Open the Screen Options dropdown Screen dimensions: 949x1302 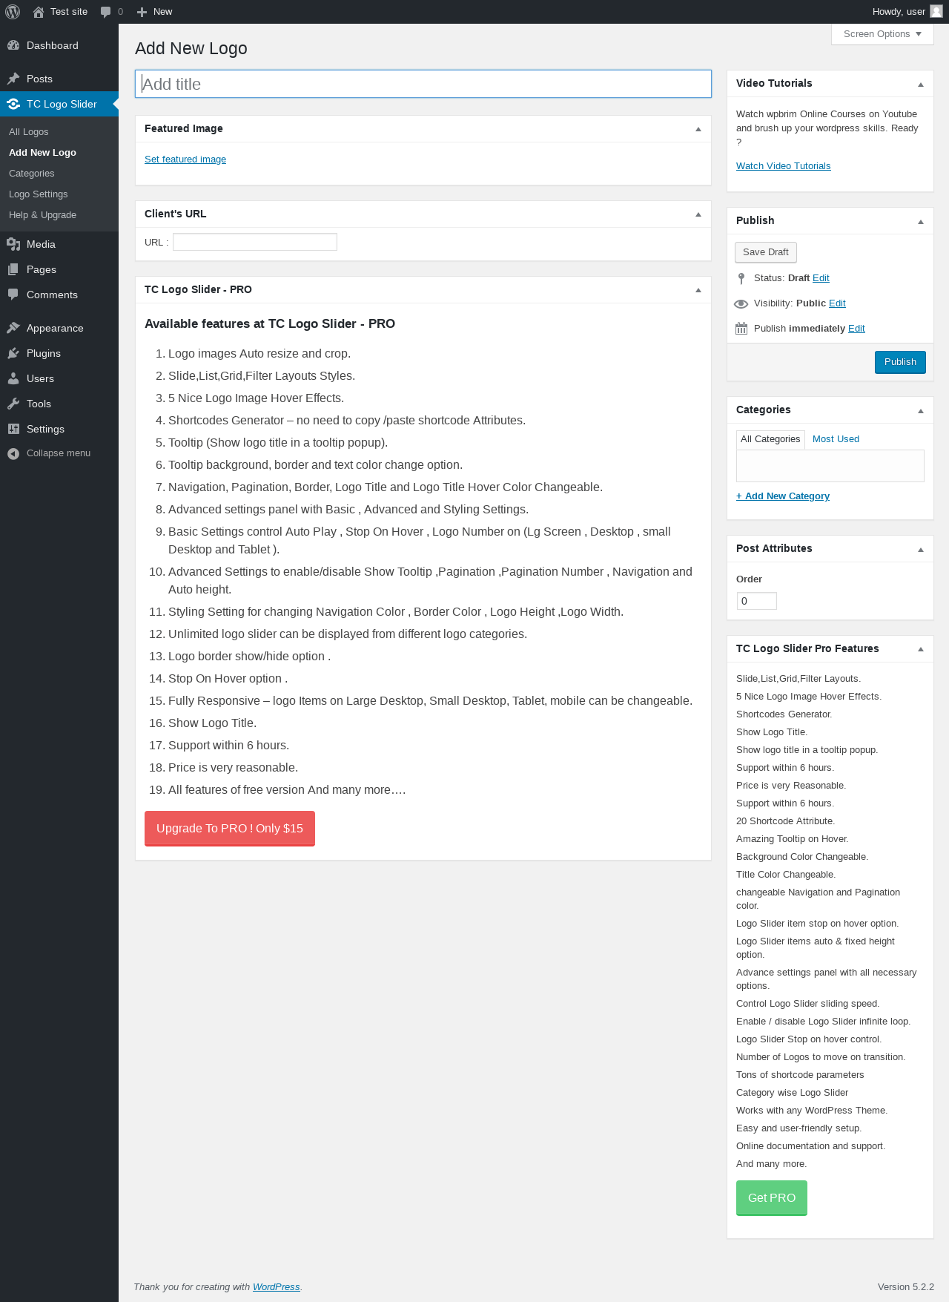(x=882, y=34)
